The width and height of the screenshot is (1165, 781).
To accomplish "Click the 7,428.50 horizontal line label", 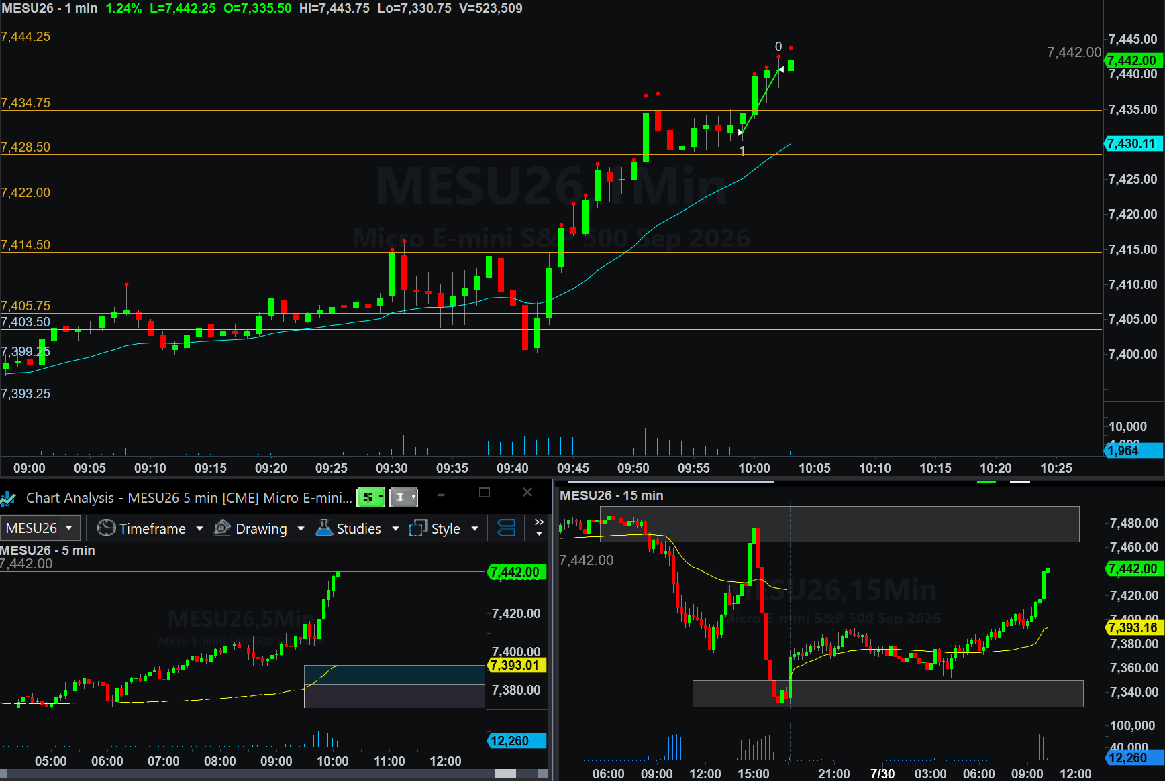I will pyautogui.click(x=26, y=147).
